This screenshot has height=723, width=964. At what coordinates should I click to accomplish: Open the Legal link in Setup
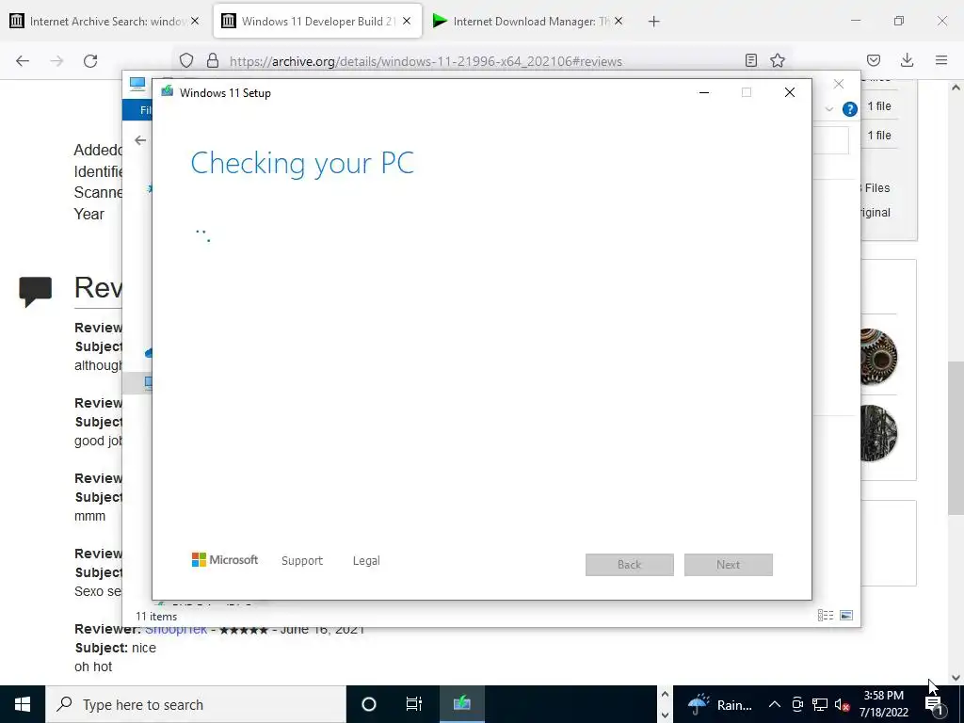pyautogui.click(x=366, y=561)
